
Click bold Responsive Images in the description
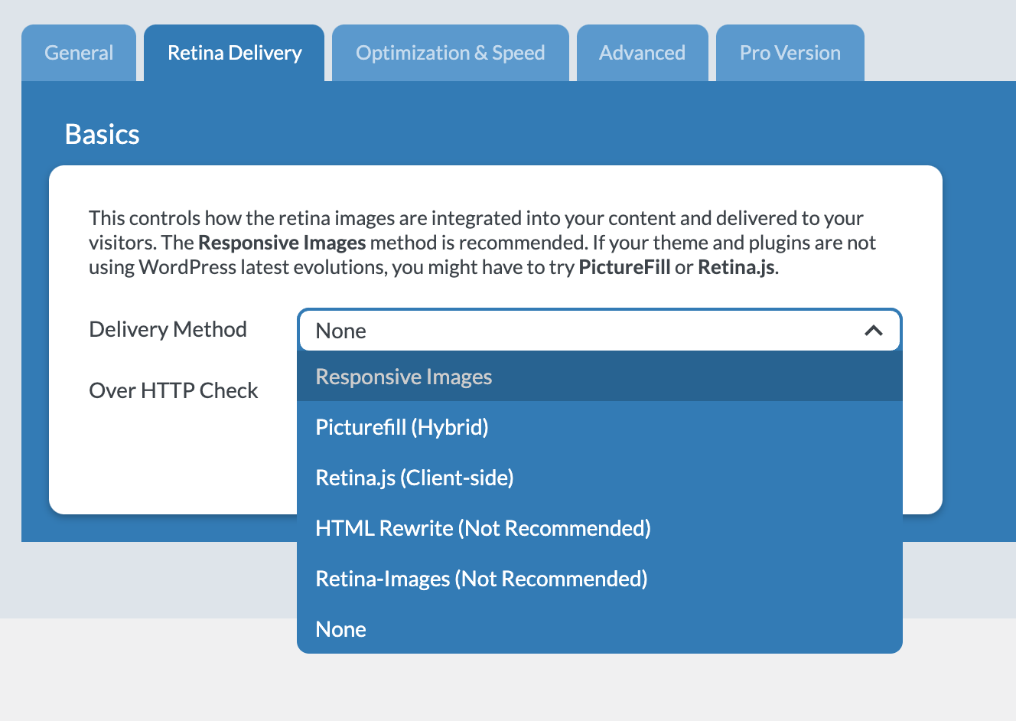282,243
